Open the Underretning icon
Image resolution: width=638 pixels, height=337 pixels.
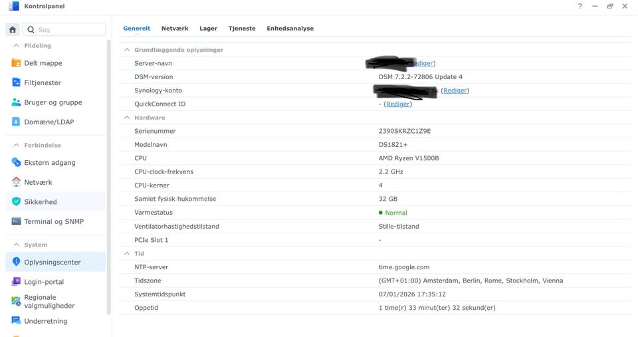(x=16, y=321)
